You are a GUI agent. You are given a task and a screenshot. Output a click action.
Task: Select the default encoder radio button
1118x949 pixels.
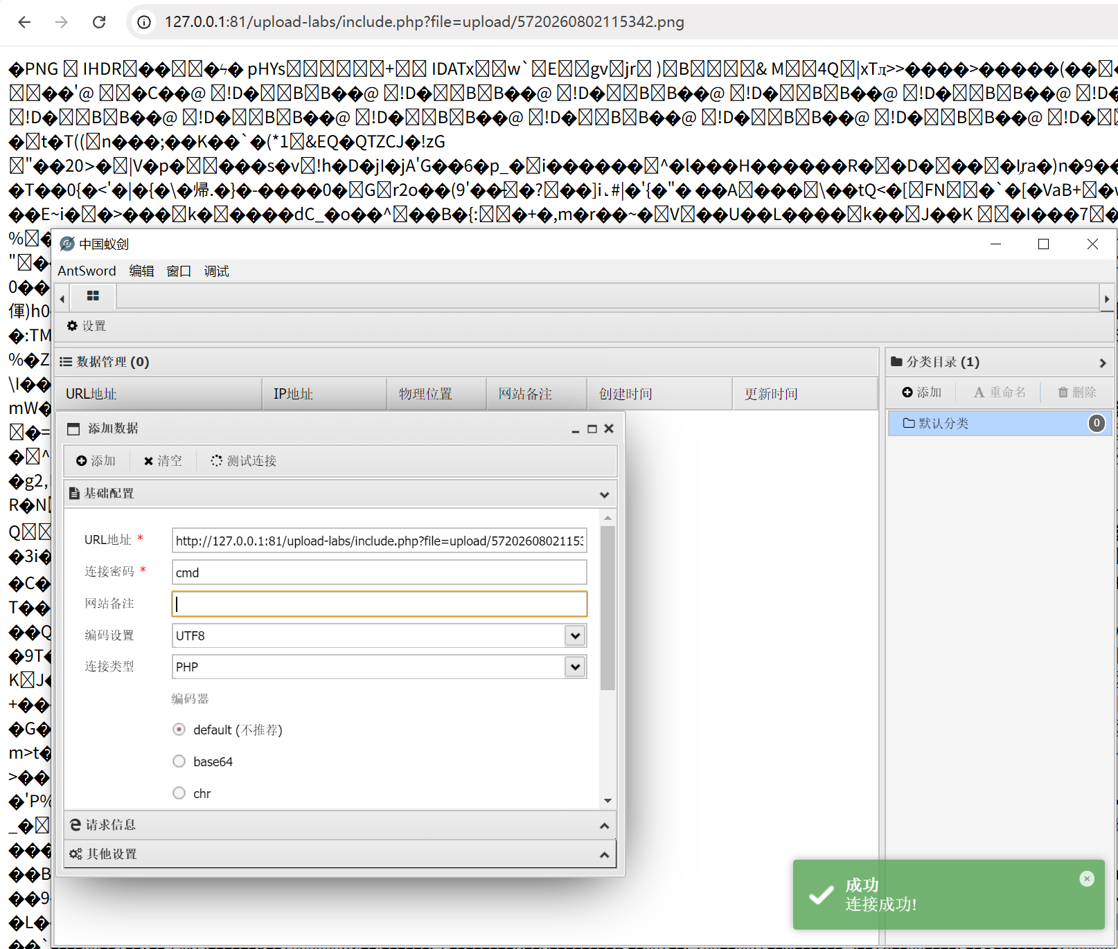pyautogui.click(x=179, y=730)
